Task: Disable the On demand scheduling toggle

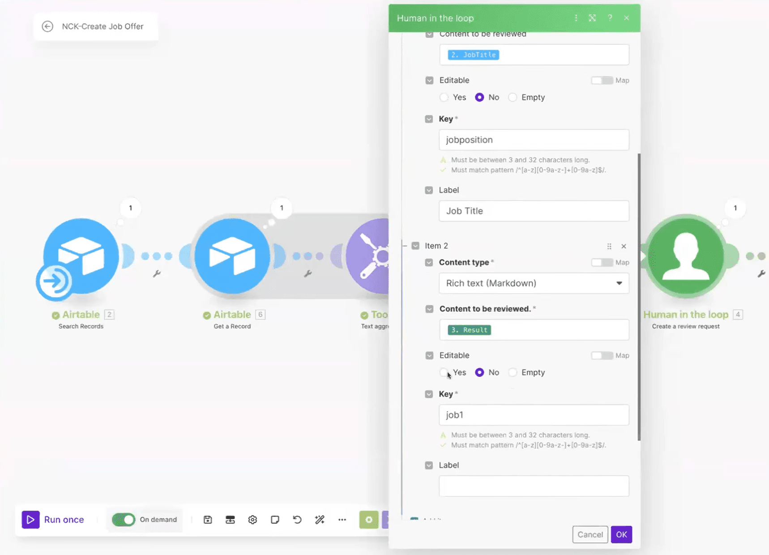Action: click(x=124, y=520)
